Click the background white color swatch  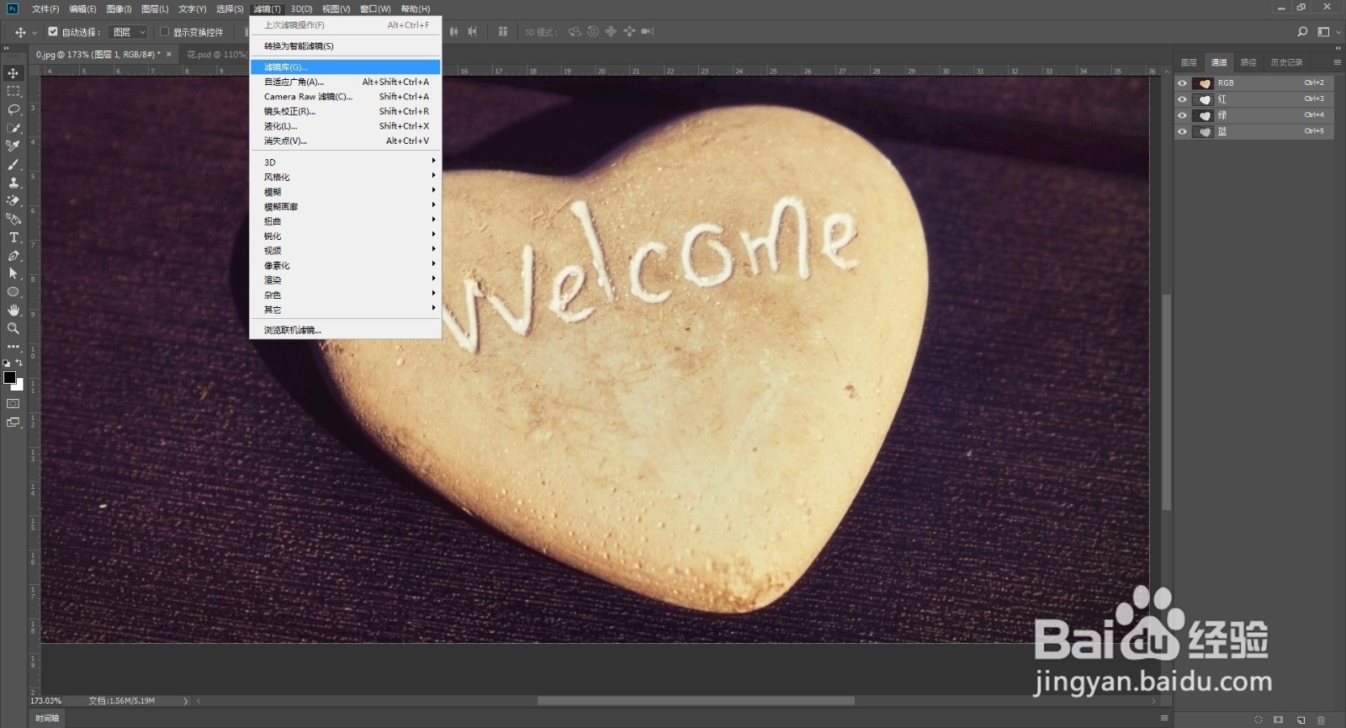click(x=19, y=386)
